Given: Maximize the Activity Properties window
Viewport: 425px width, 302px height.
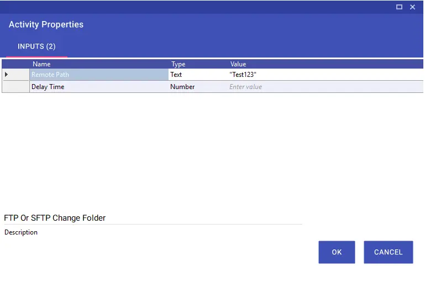Looking at the screenshot, I should tap(399, 7).
